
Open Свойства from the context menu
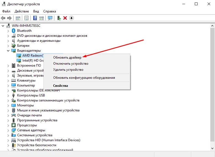(x=87, y=86)
